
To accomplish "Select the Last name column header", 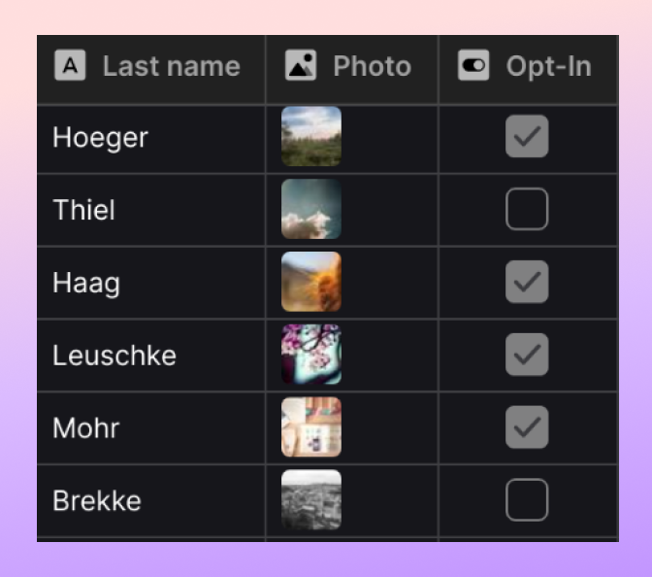I will click(x=171, y=66).
